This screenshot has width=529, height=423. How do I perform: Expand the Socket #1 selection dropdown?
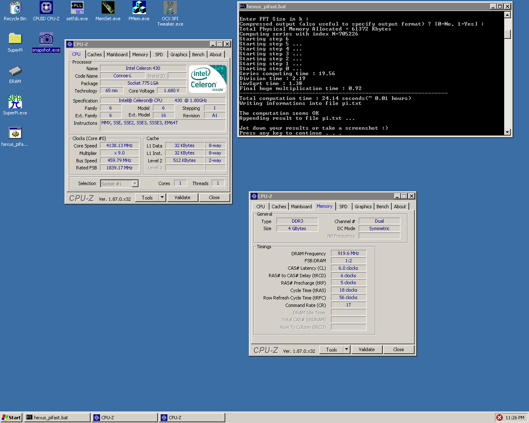click(x=135, y=183)
